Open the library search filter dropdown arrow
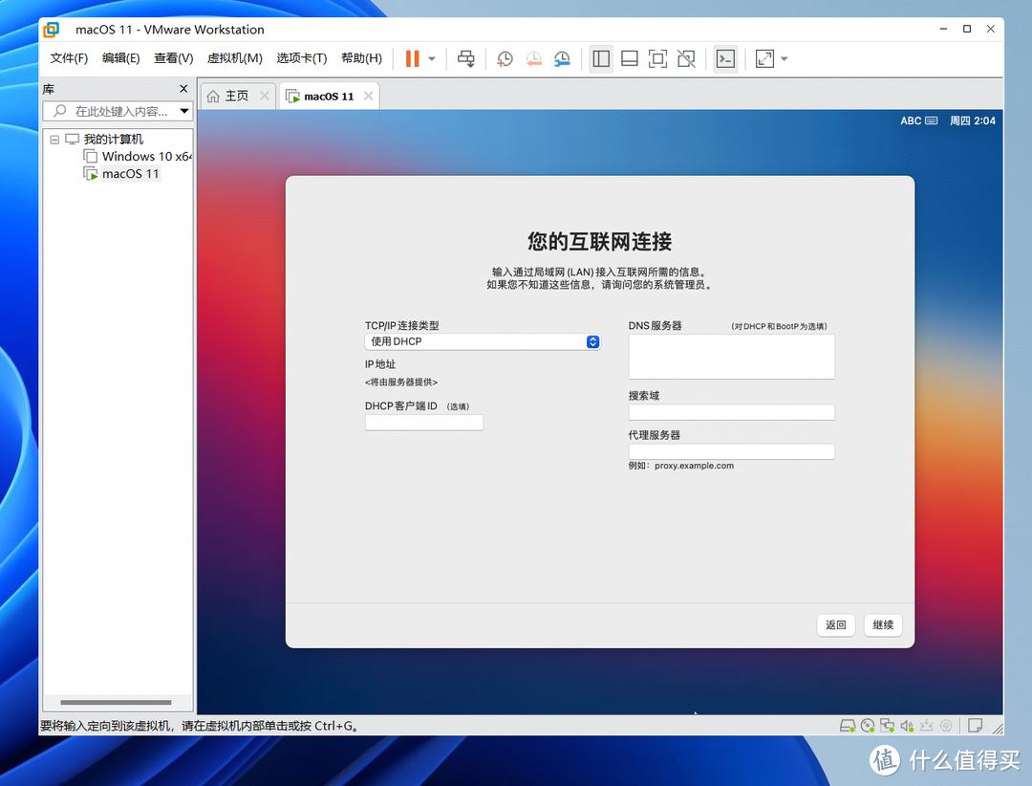Image resolution: width=1032 pixels, height=786 pixels. coord(185,111)
